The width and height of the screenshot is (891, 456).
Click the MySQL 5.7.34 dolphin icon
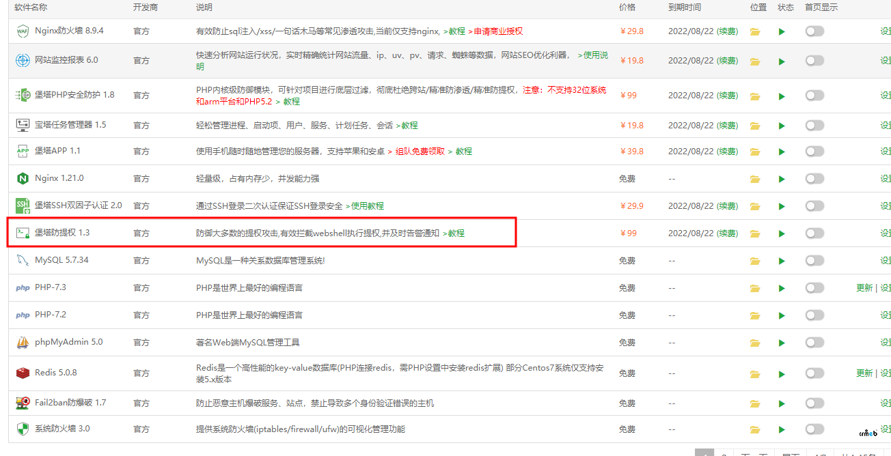23,260
